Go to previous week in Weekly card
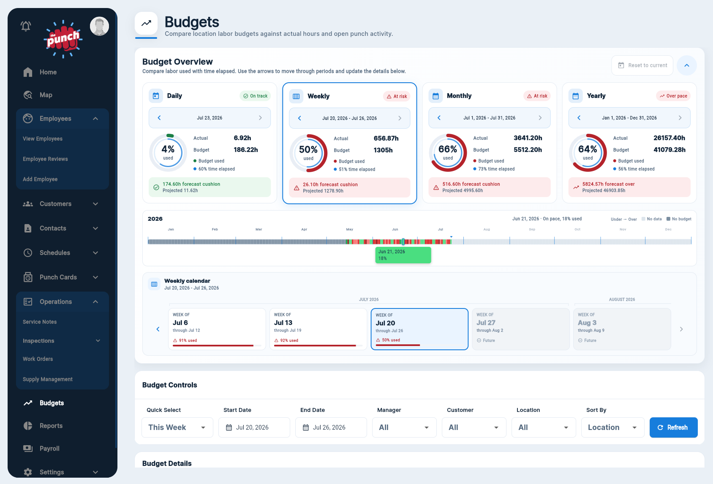This screenshot has height=484, width=713. pos(299,118)
